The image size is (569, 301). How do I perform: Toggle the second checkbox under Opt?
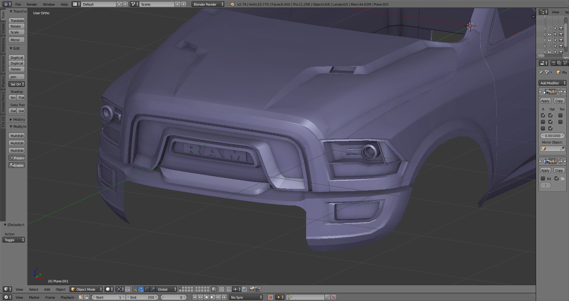tap(550, 122)
